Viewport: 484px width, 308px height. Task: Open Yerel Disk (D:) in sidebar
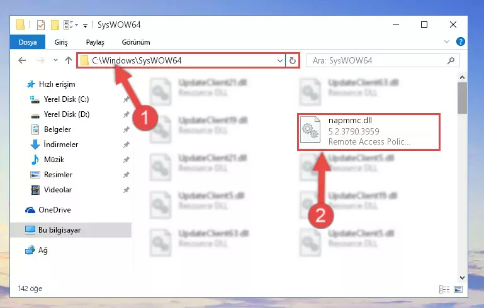tap(60, 114)
